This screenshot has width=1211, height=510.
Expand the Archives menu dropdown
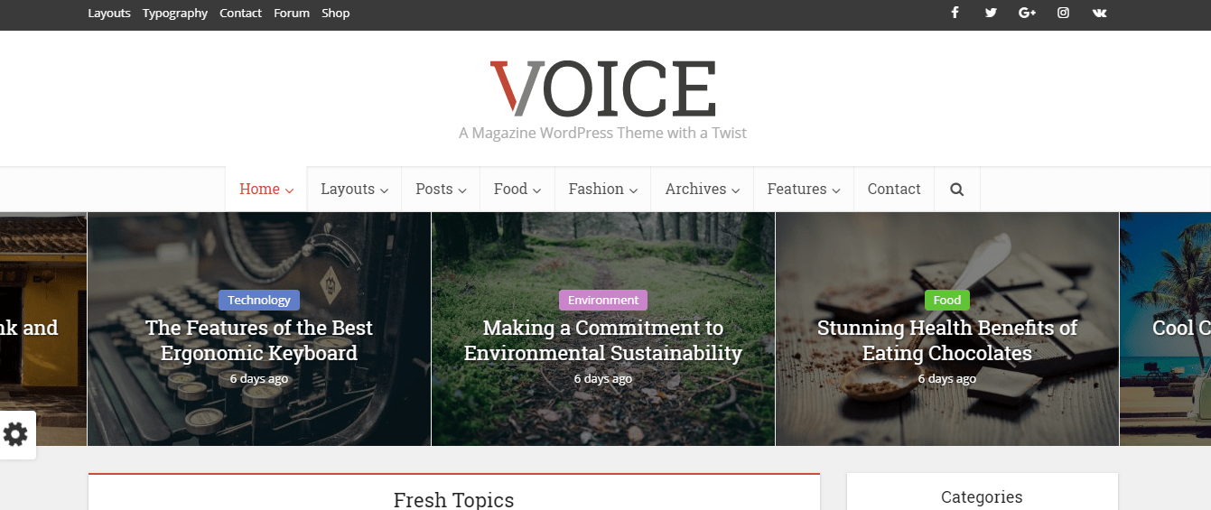[703, 190]
